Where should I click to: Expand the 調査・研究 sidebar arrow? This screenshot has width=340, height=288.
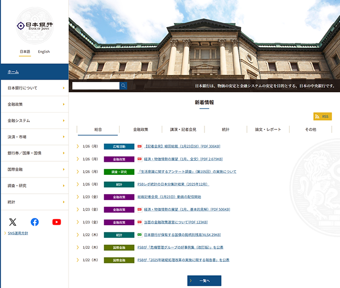click(64, 185)
